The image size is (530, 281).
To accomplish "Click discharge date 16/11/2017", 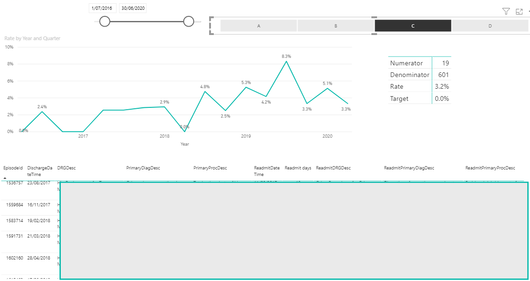I will click(38, 205).
